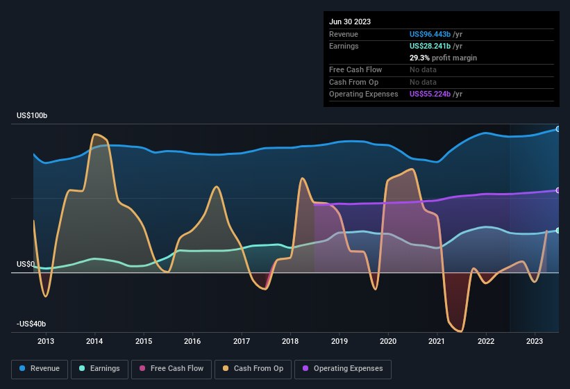Click the Operating Expenses endpoint marker
Viewport: 570px width, 389px height.
tap(558, 190)
